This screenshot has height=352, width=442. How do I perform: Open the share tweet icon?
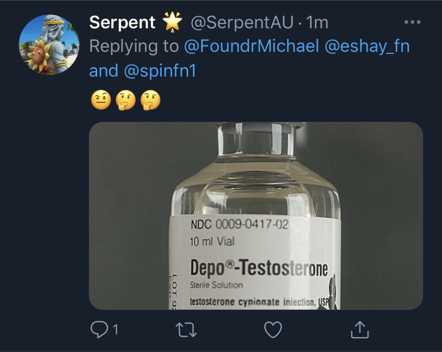tap(359, 330)
